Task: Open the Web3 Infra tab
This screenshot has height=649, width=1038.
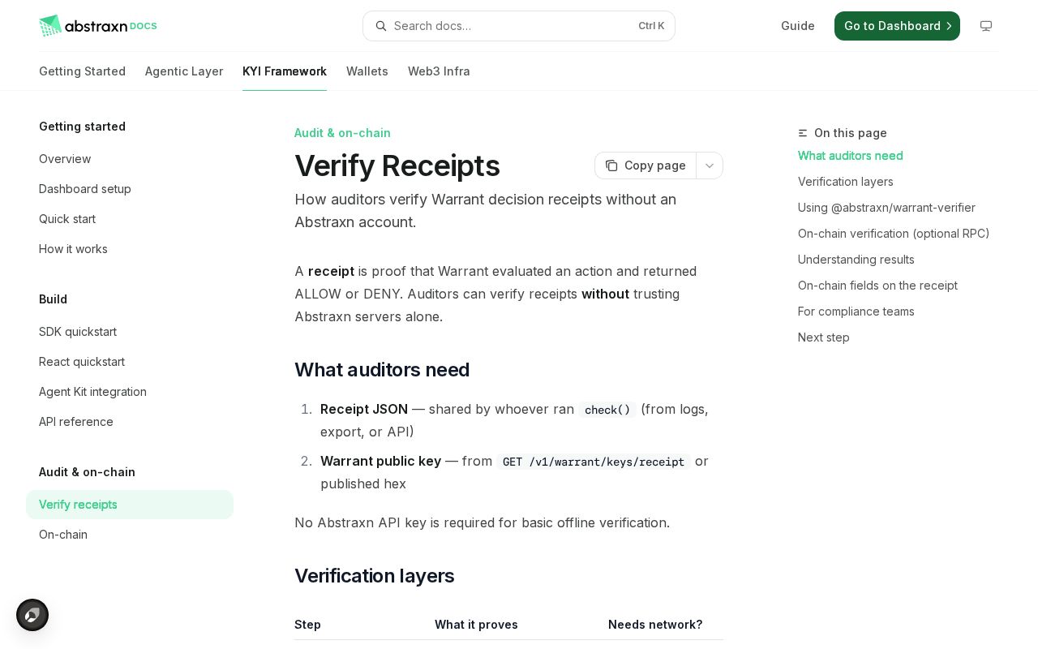Action: click(439, 71)
